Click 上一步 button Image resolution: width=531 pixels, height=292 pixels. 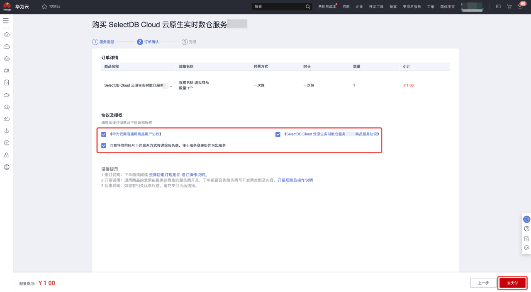click(x=483, y=283)
